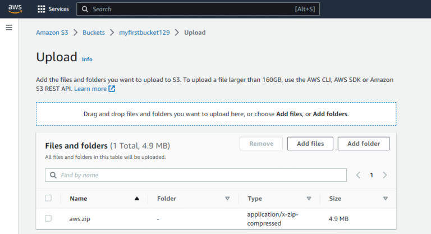The height and width of the screenshot is (234, 431).
Task: Sort by Type column dropdown arrow
Action: click(309, 198)
